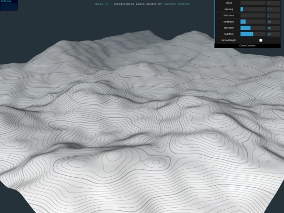
Task: Open Garrett Johnson author link
Action: click(x=176, y=4)
